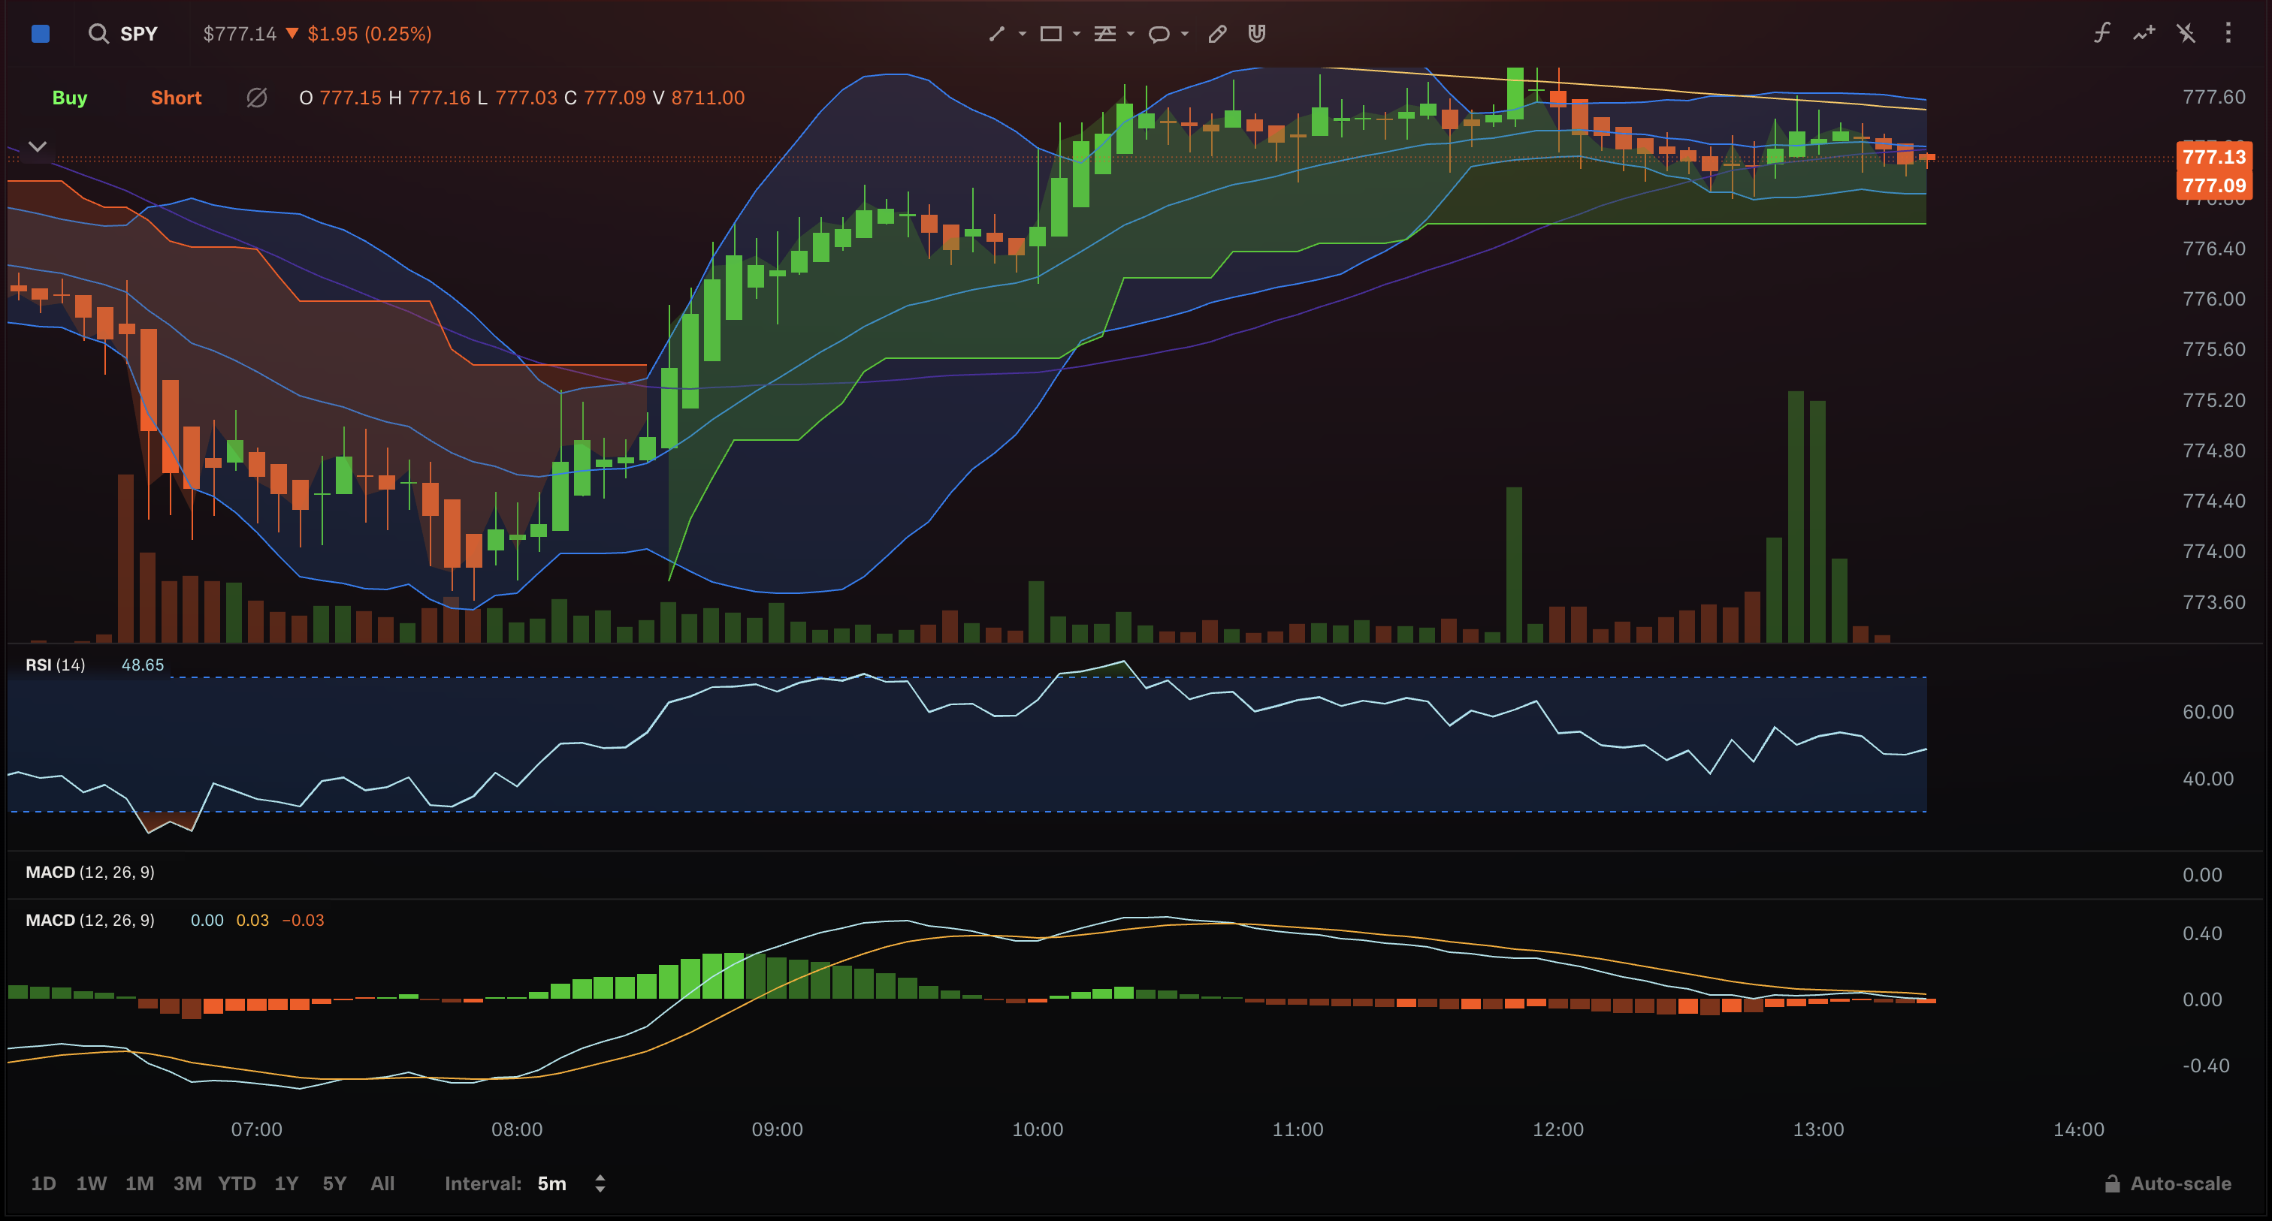This screenshot has height=1221, width=2272.
Task: Expand the Fibonacci tool dropdown arrow
Action: tap(1131, 34)
